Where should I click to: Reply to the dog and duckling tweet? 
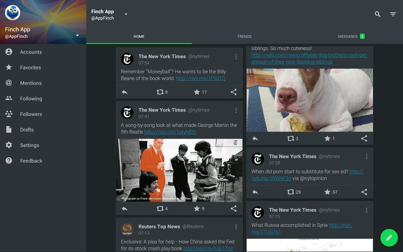point(255,139)
